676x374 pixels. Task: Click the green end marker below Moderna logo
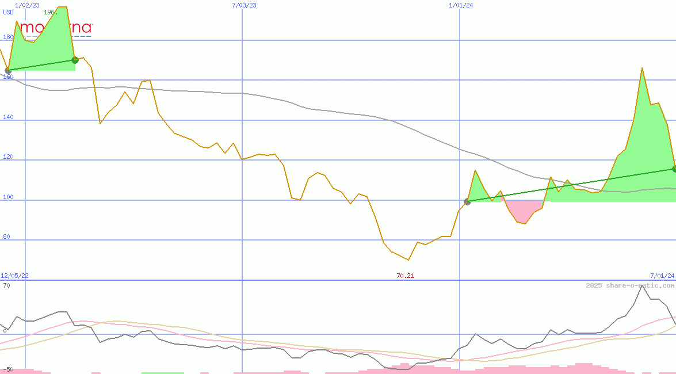(75, 60)
